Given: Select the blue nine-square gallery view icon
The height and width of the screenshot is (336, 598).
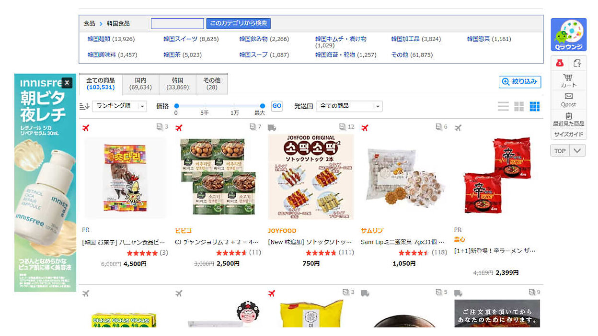Looking at the screenshot, I should click(535, 106).
